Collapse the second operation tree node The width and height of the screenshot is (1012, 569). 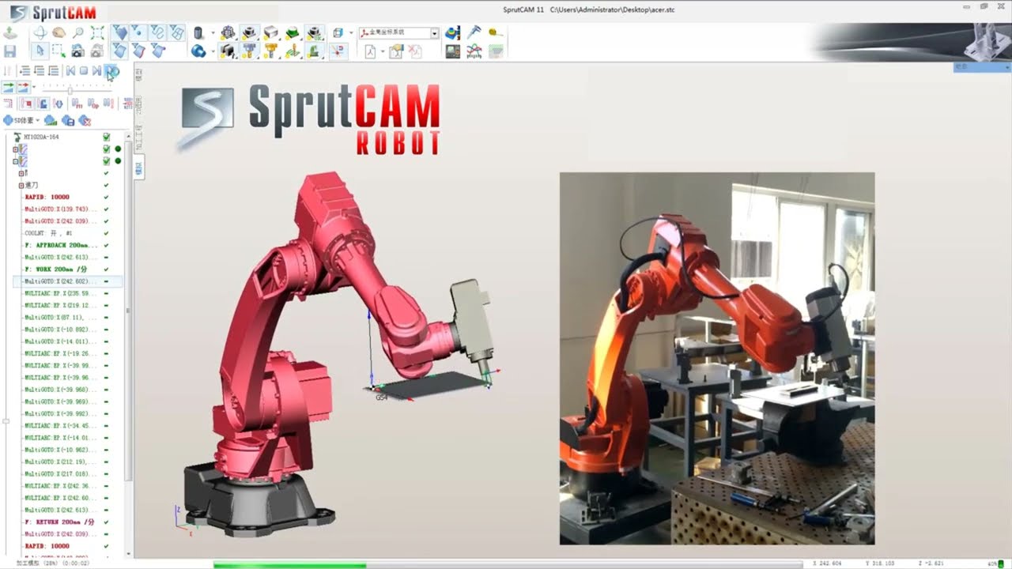click(15, 160)
